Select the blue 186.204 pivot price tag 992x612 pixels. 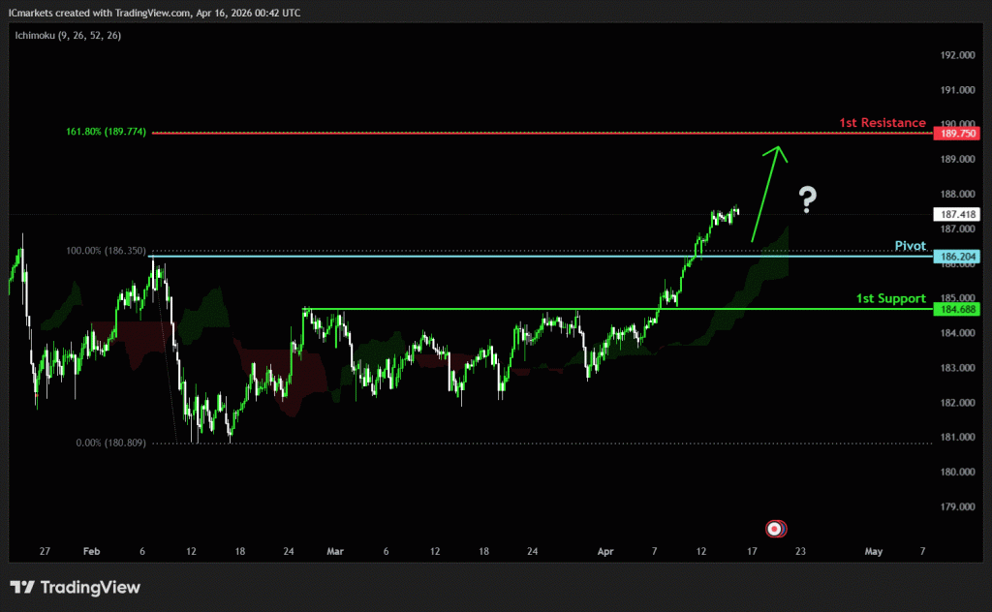tap(955, 257)
